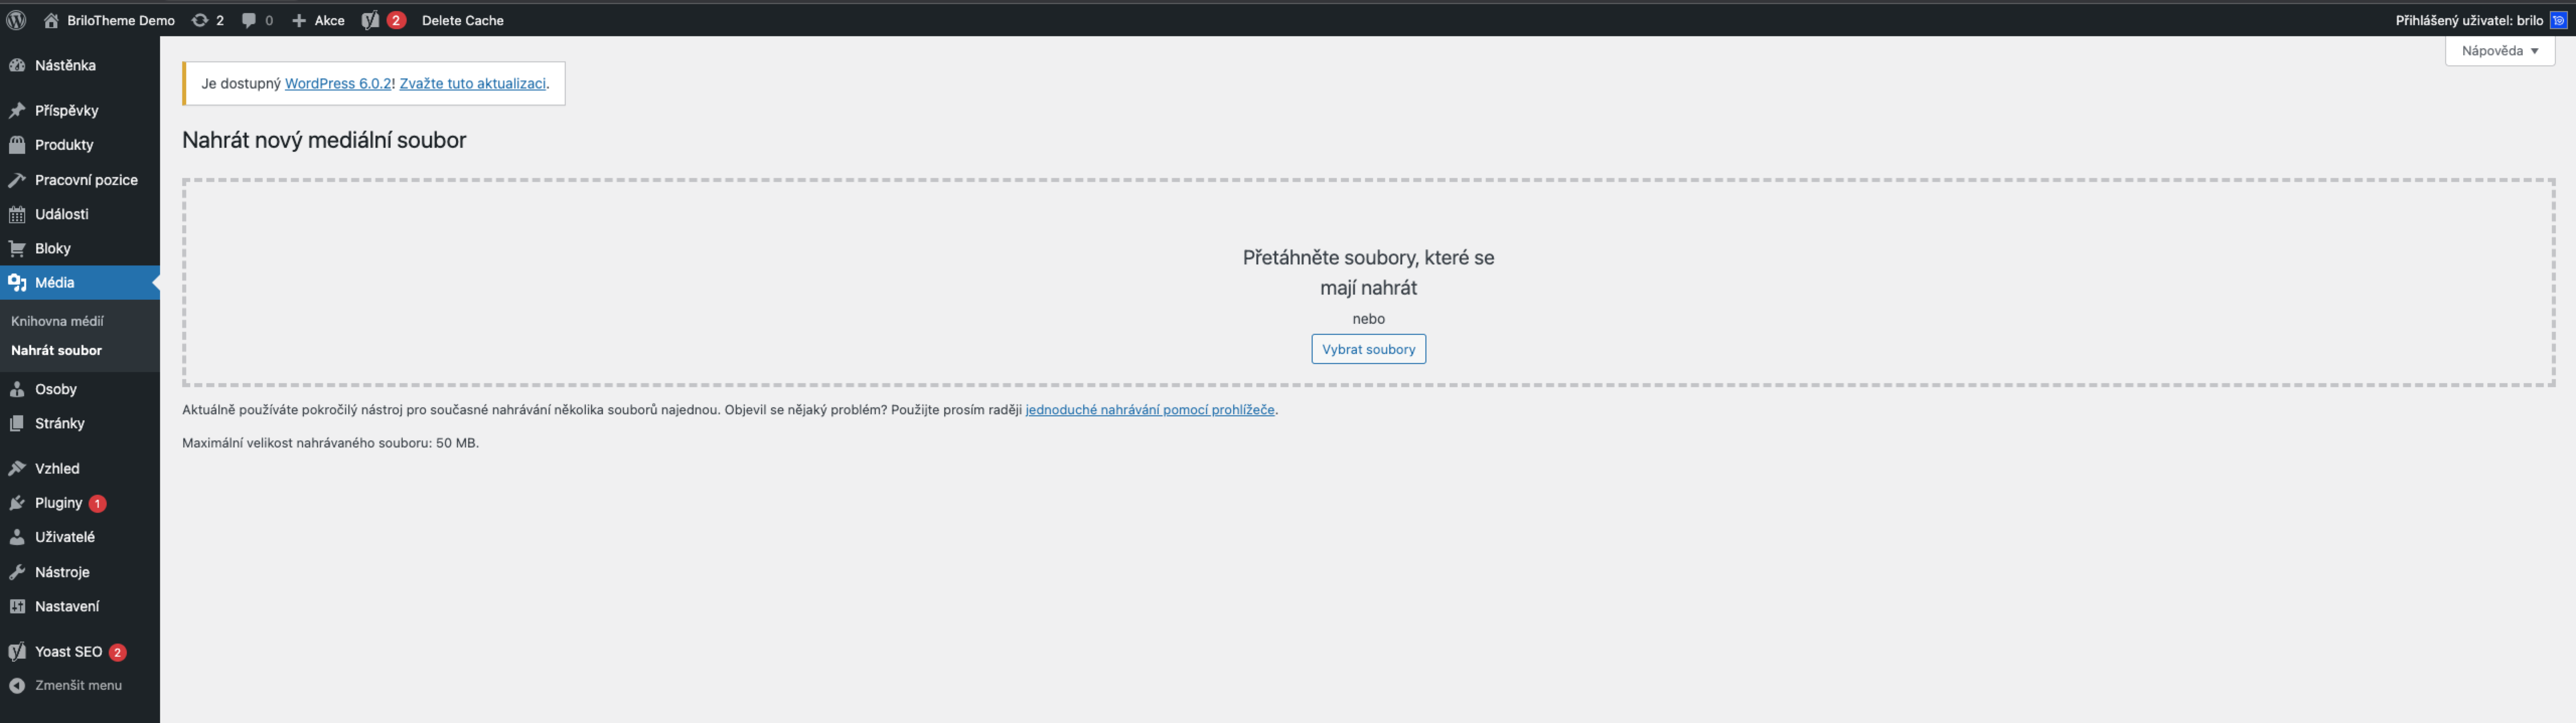Screen dimensions: 2576x723
Task: Open Produkty via its bag icon
Action: tap(17, 145)
